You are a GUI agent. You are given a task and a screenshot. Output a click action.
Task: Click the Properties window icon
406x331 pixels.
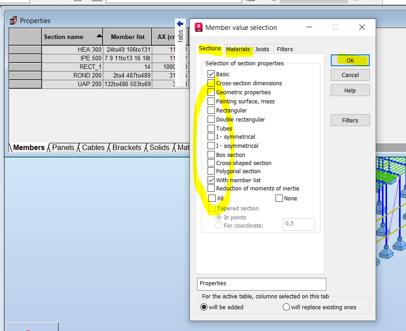(x=13, y=20)
